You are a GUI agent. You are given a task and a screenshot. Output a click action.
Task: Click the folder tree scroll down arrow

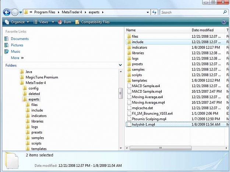pyautogui.click(x=121, y=148)
